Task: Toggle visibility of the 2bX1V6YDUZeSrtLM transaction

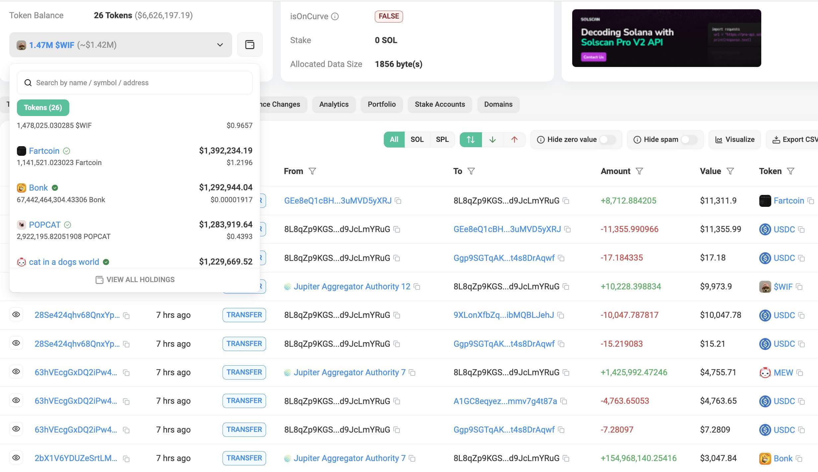Action: [17, 458]
